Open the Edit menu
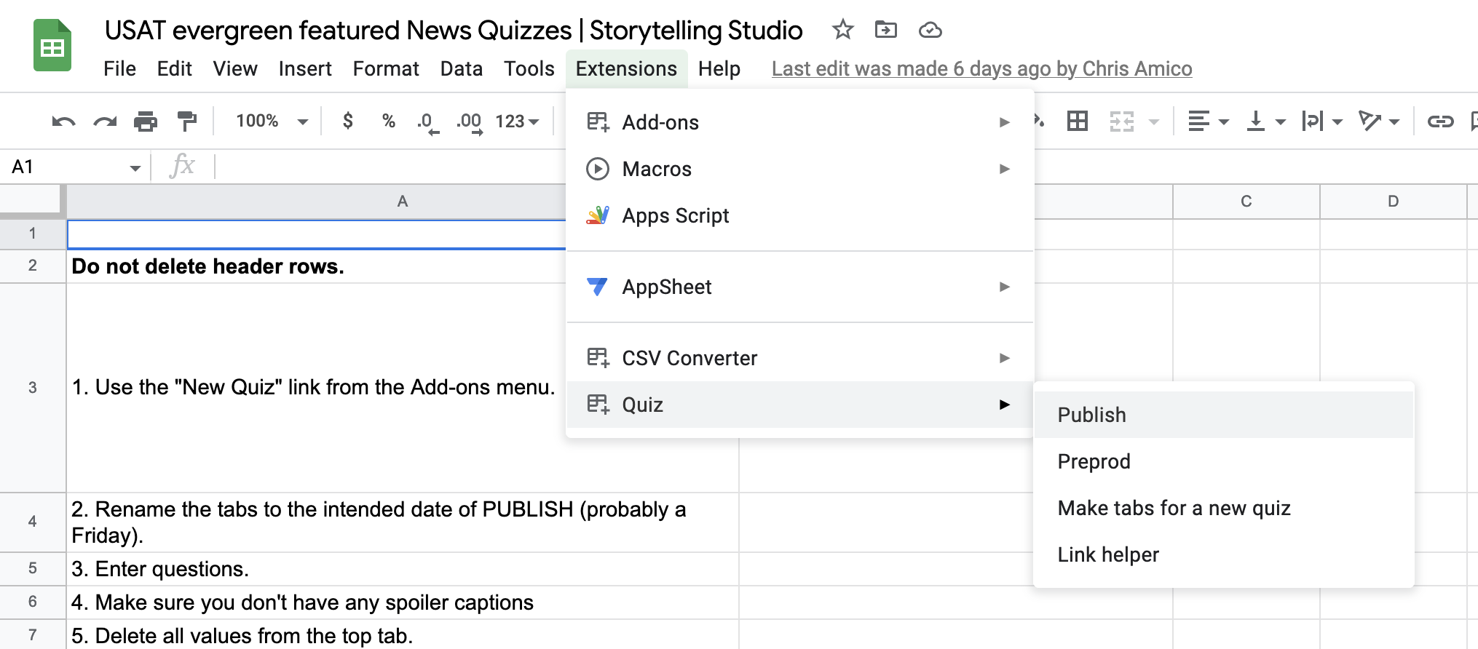This screenshot has width=1478, height=649. coord(174,68)
